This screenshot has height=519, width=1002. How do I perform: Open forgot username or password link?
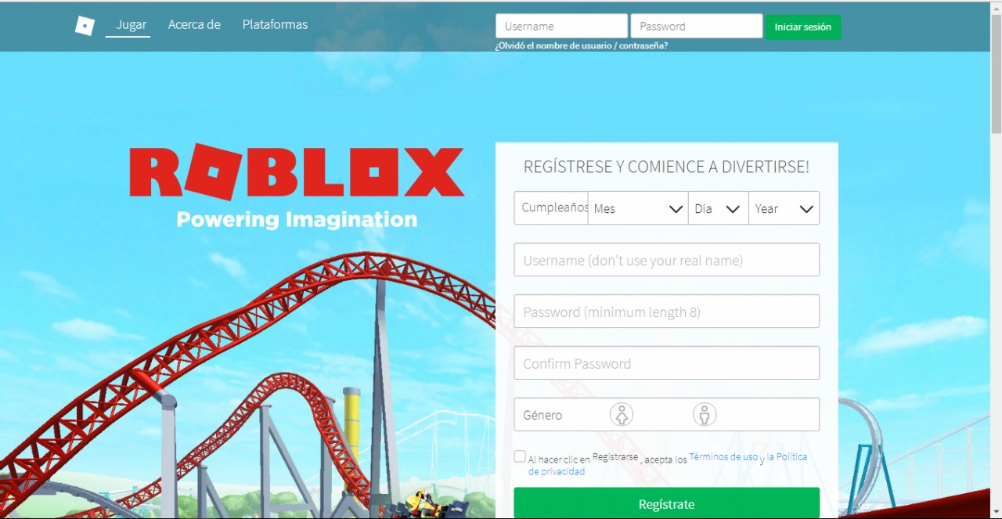point(581,45)
